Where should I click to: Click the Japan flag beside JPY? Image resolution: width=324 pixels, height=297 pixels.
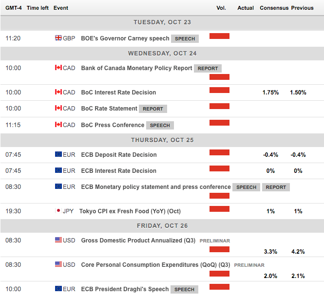click(x=58, y=211)
